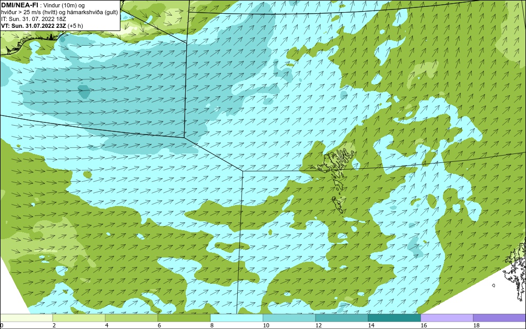526x329 pixels.
Task: Click the "2" scale label
Action: 54,325
